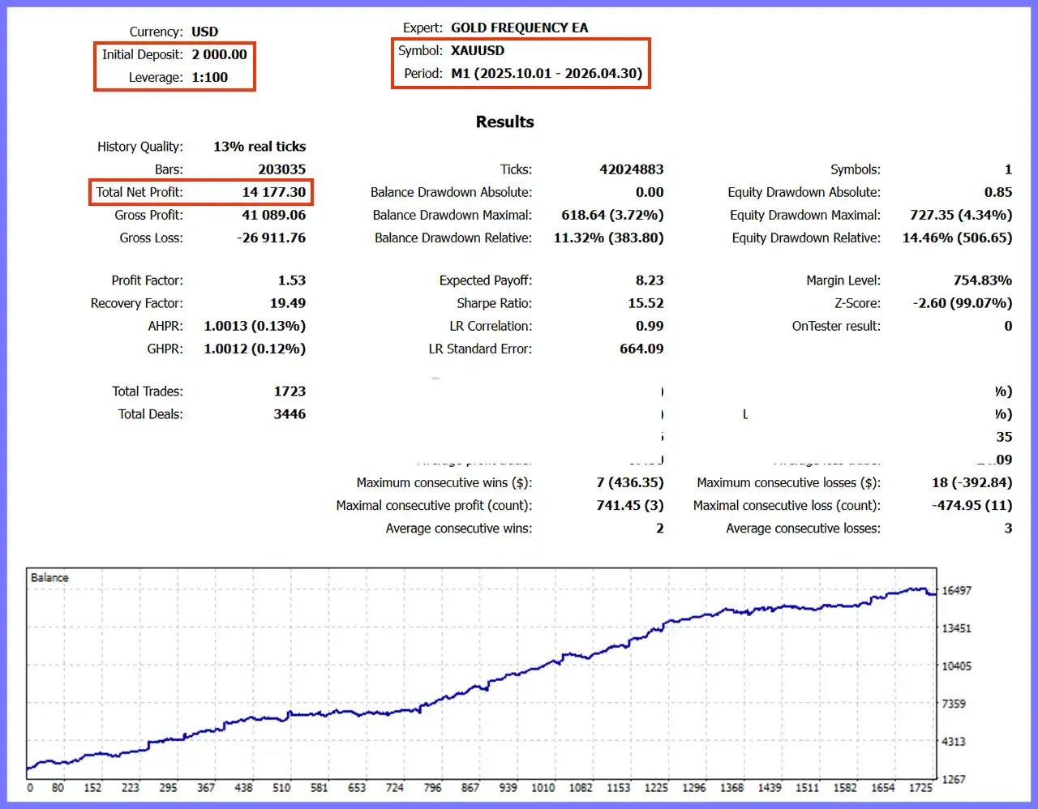
Task: Select Total Deals value 3446
Action: click(290, 414)
